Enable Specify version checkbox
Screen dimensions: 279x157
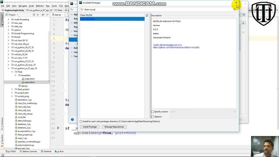tap(153, 112)
